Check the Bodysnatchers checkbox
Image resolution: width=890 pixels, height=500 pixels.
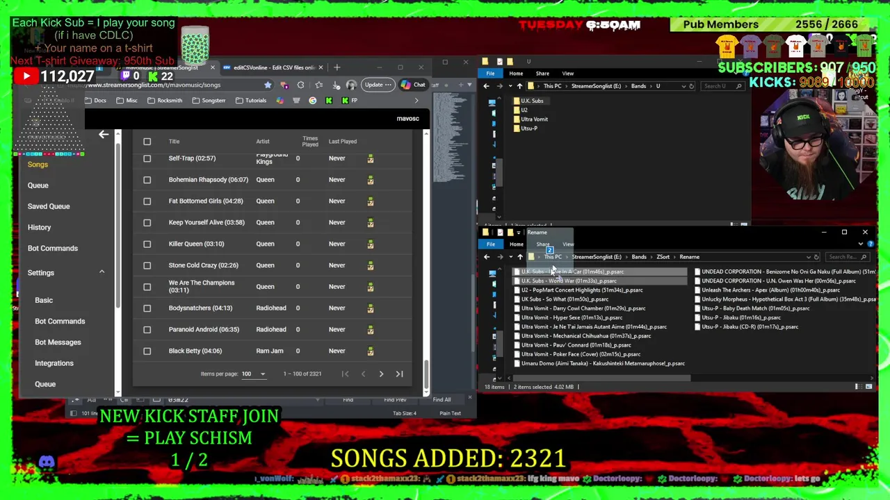[147, 308]
